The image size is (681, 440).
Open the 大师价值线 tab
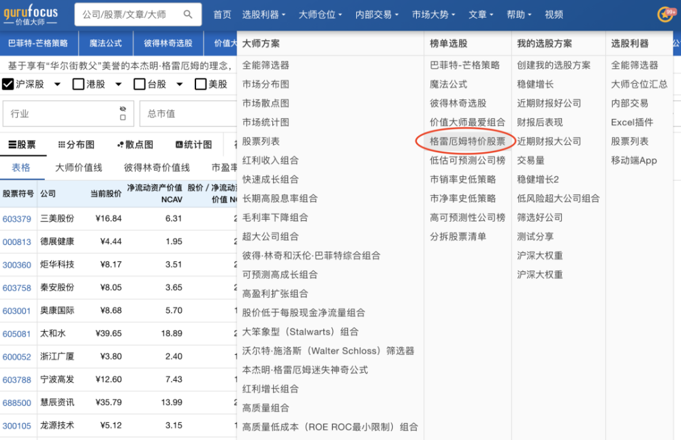click(x=78, y=167)
